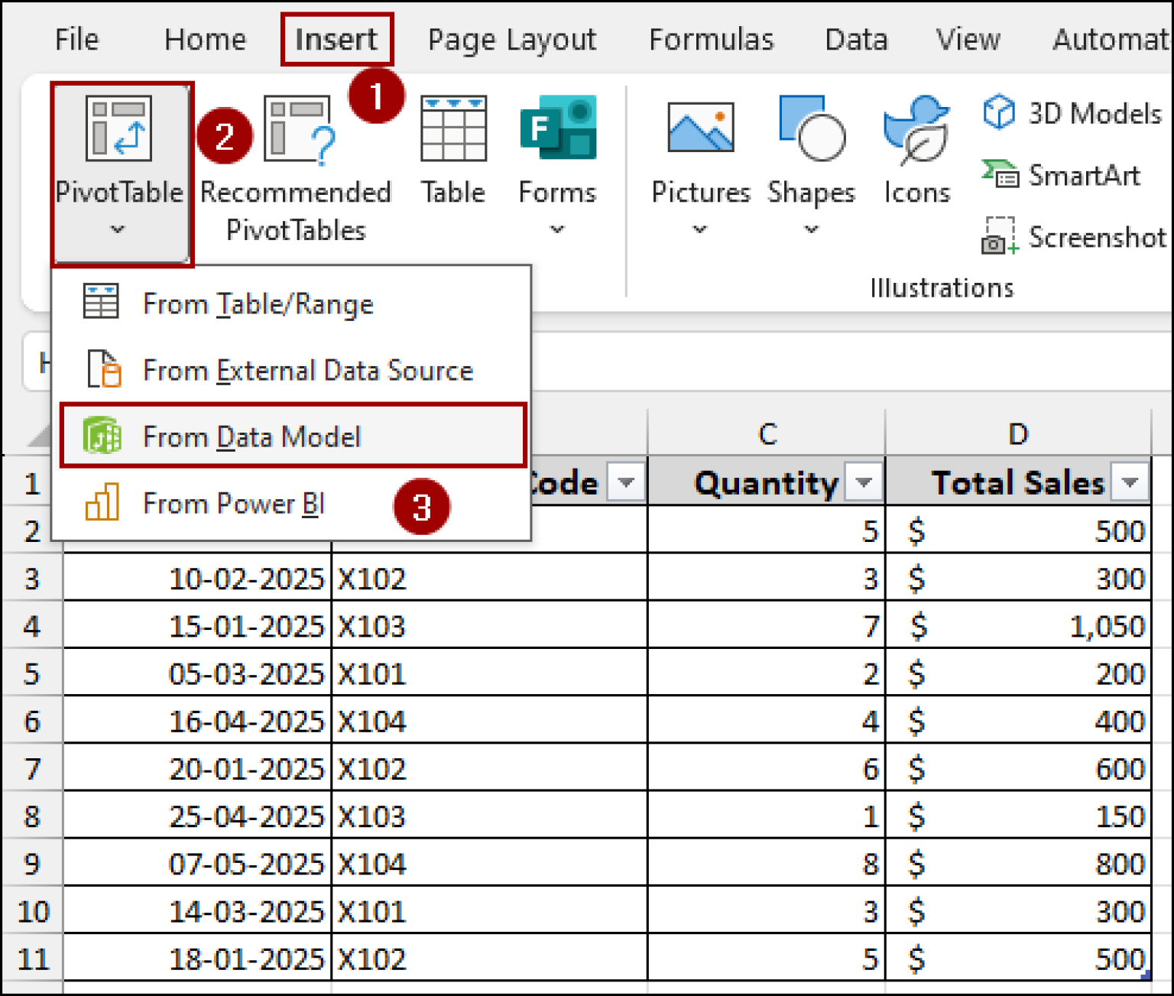Image resolution: width=1174 pixels, height=996 pixels.
Task: Insert stock Icons
Action: [916, 153]
